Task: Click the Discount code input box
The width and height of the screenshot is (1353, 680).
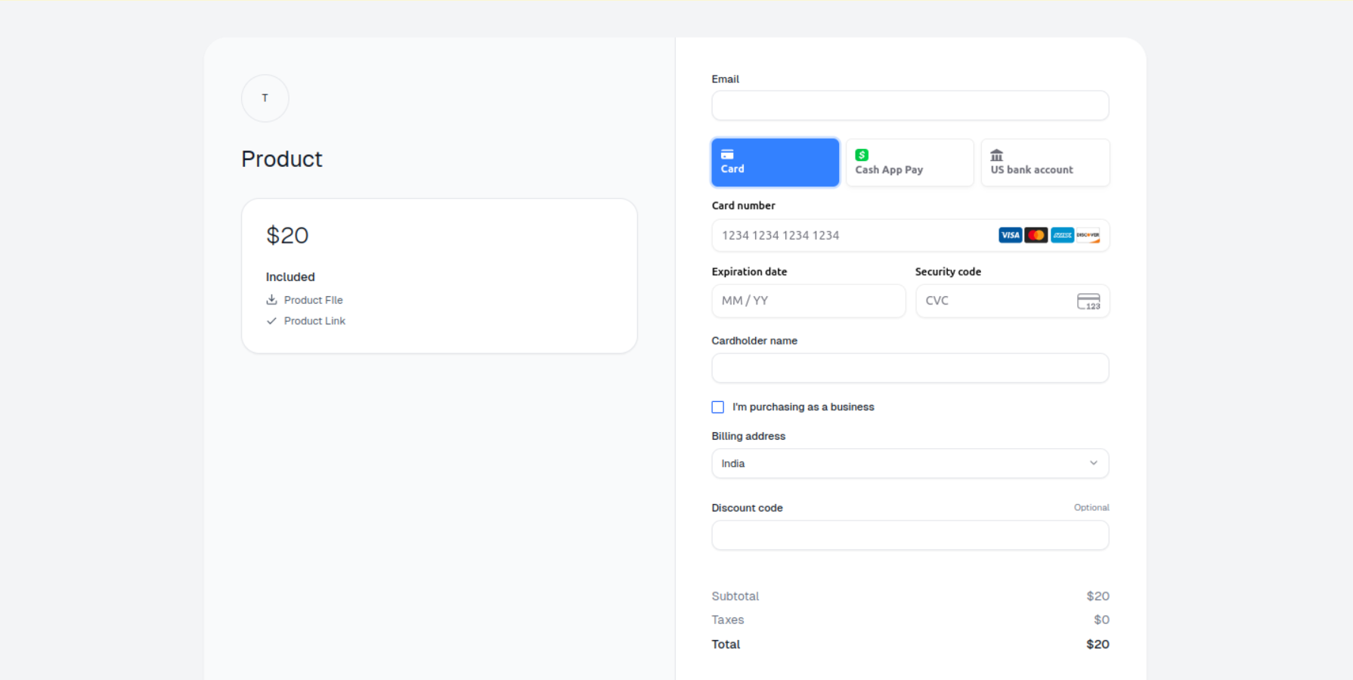Action: (910, 535)
